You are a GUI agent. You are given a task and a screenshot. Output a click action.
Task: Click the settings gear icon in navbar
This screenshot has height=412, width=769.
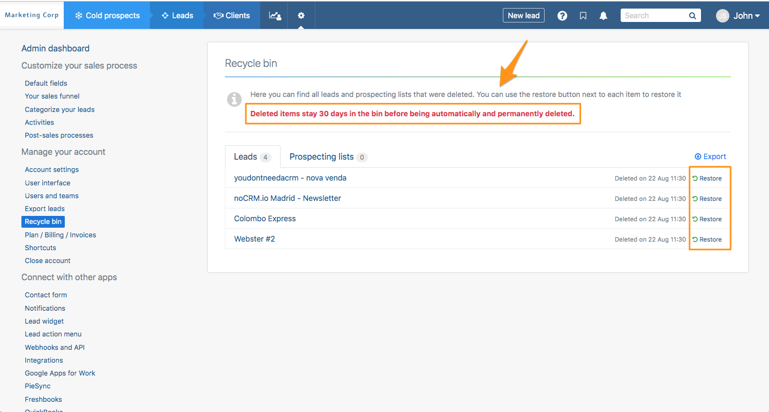click(x=301, y=16)
